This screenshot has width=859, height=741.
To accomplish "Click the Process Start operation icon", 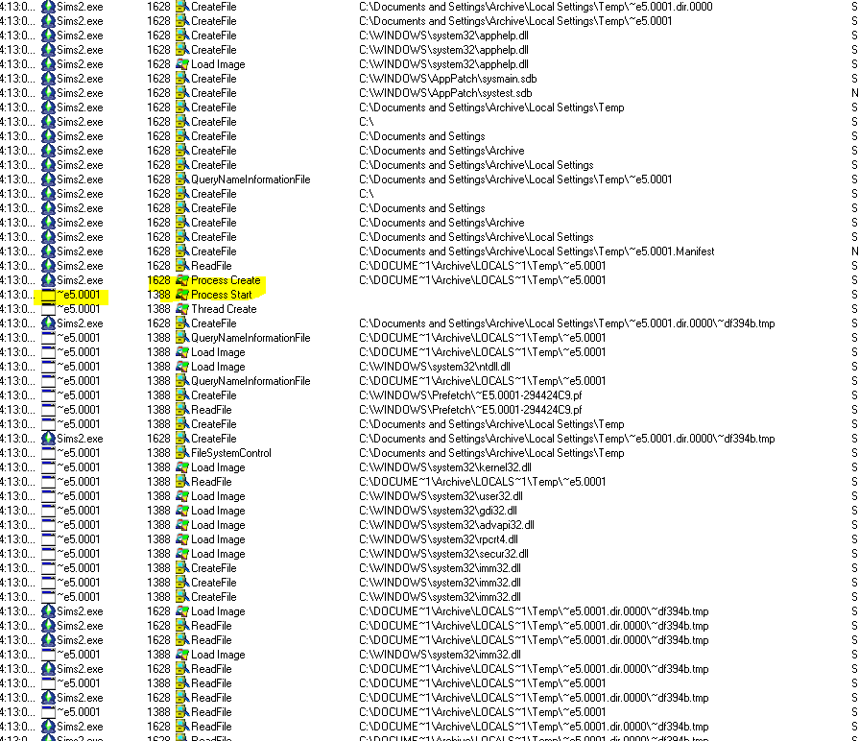I will pos(181,295).
